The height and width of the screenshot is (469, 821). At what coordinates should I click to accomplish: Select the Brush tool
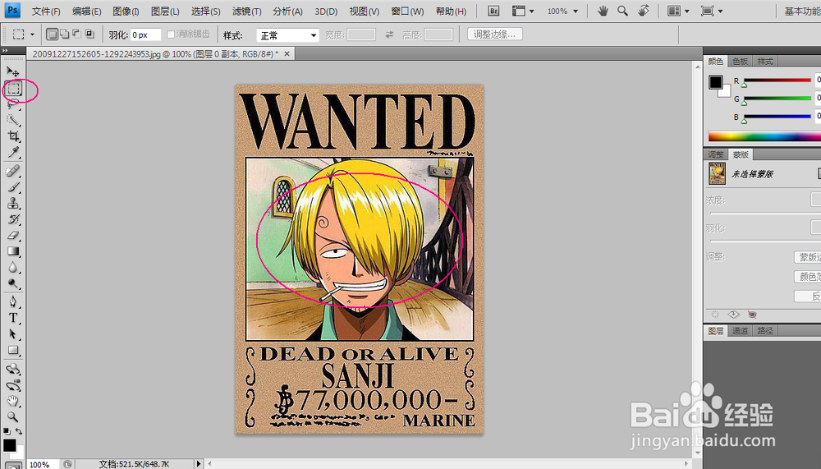pos(13,187)
